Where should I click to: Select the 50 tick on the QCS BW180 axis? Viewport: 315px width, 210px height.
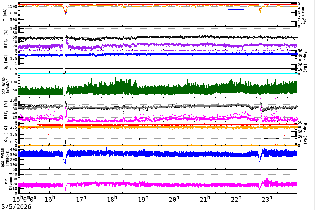click(15, 90)
